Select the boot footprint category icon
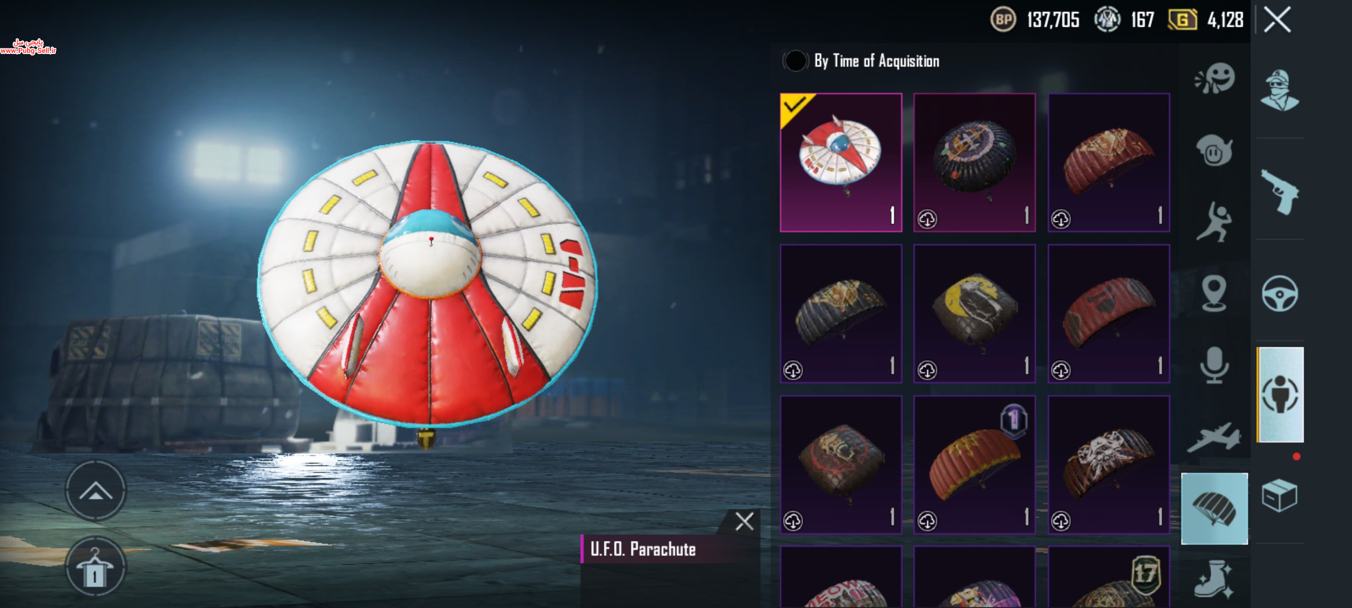Viewport: 1352px width, 608px height. [x=1214, y=579]
